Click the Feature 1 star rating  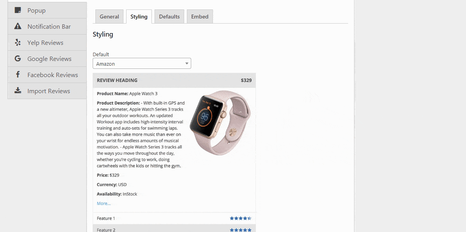[240, 218]
